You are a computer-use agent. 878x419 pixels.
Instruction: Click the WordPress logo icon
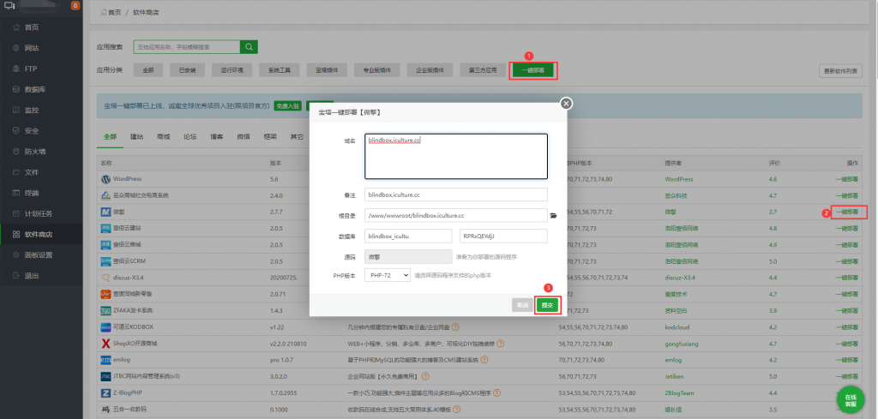click(x=105, y=180)
